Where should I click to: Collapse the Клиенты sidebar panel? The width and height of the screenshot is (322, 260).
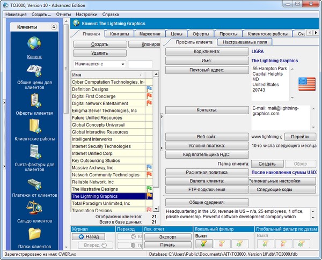tap(54, 27)
